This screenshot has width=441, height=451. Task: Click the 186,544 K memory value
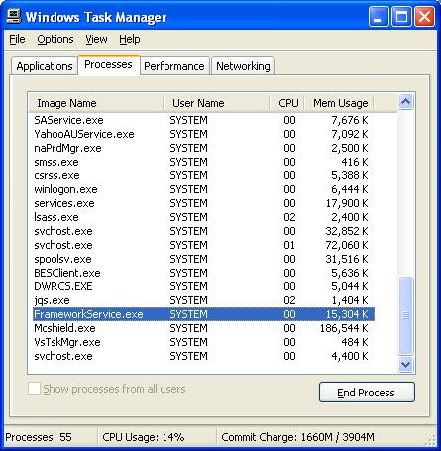coord(344,328)
